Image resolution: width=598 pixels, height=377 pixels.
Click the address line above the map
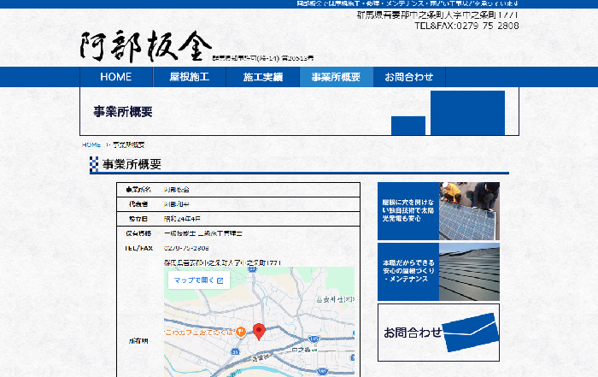click(223, 262)
